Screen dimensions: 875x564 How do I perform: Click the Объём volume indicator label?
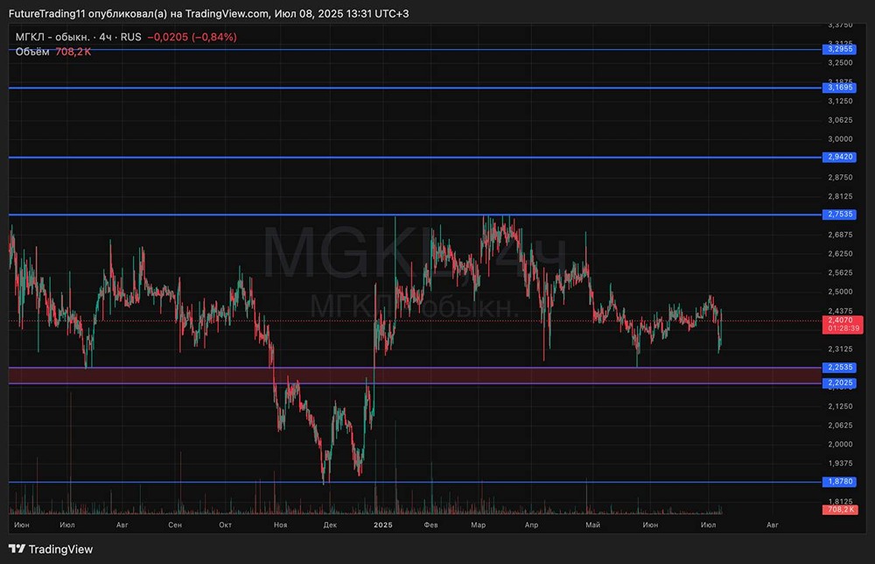coord(32,52)
